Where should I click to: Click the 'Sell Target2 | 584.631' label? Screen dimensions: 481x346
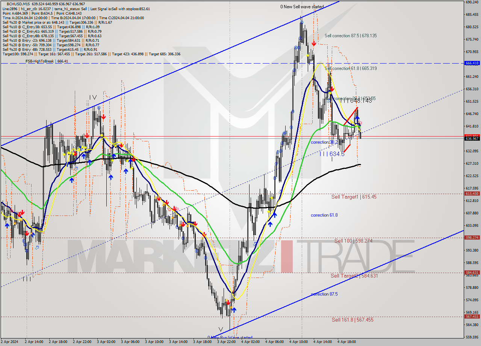(x=354, y=276)
